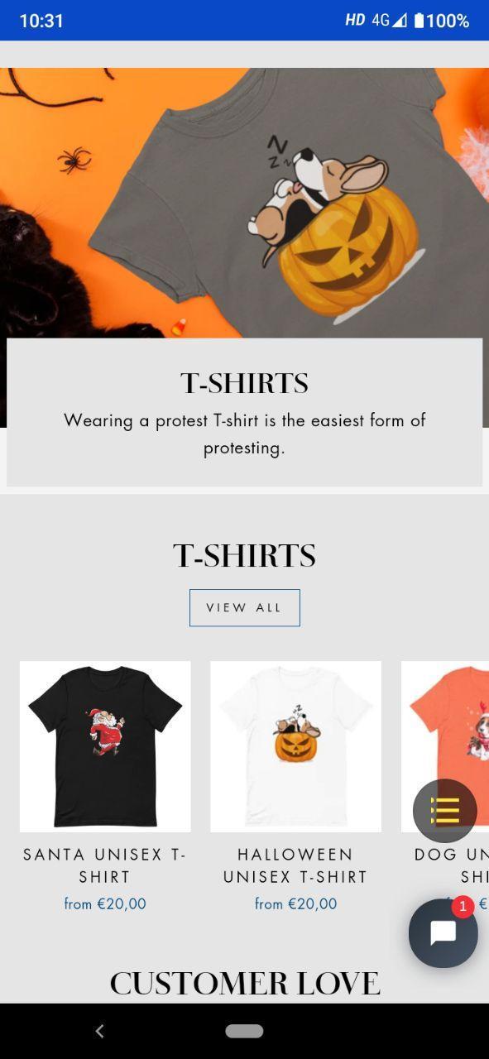Screen dimensions: 489x1059
Task: Tap the HD call indicator
Action: click(355, 21)
